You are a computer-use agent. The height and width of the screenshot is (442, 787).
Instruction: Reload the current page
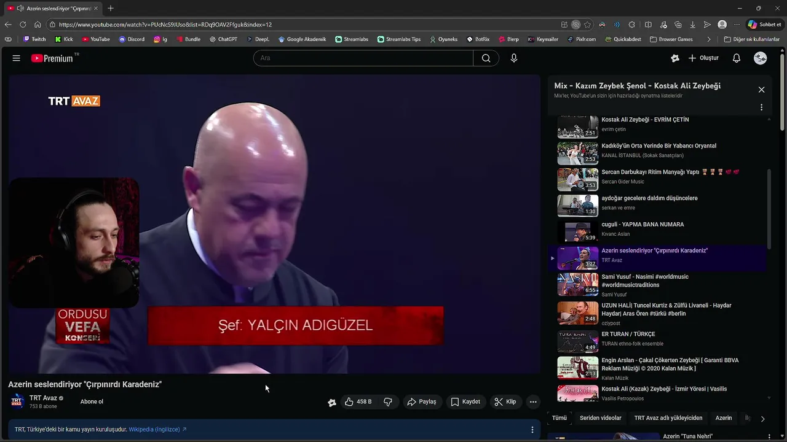(23, 25)
